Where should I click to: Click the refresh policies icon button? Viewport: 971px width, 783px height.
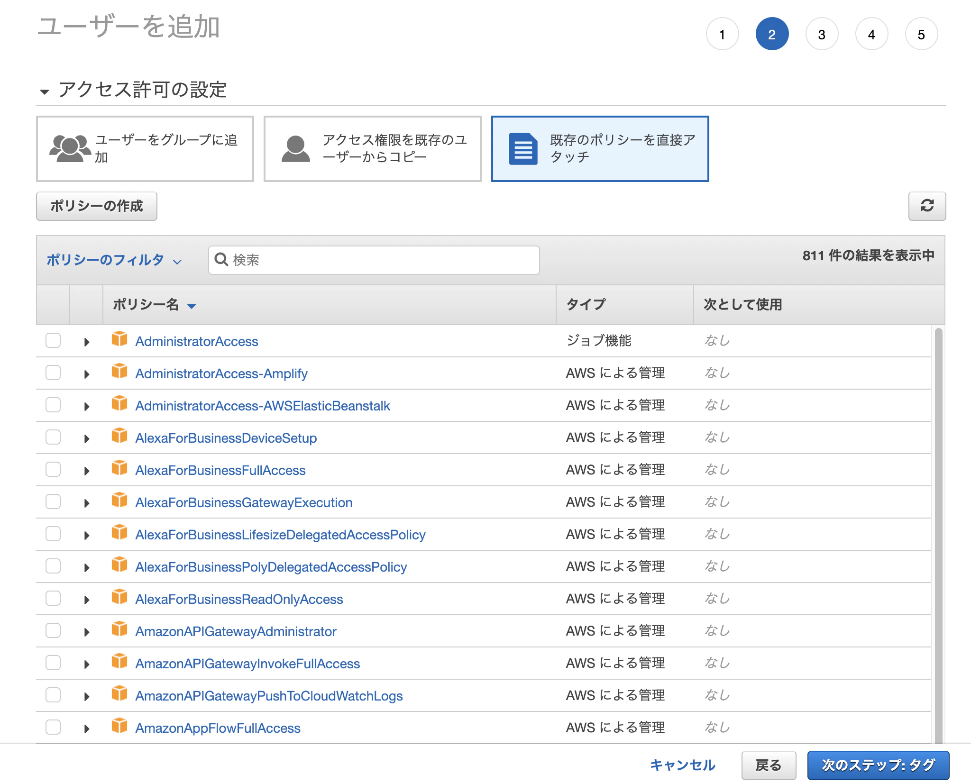927,206
